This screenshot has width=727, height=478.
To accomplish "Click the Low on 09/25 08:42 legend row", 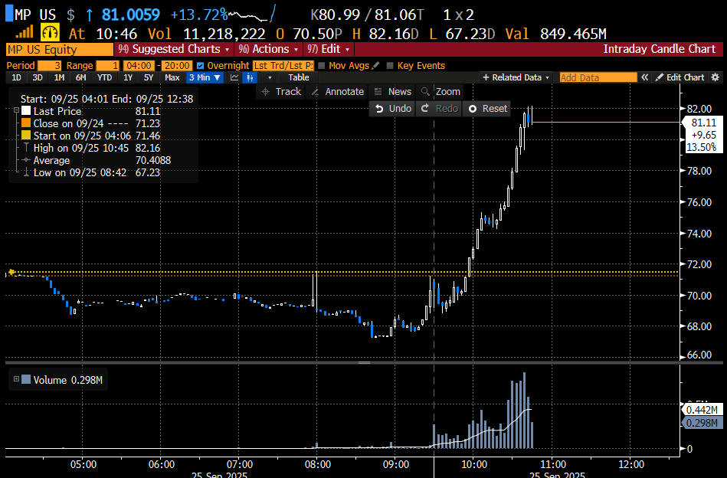I will [91, 172].
